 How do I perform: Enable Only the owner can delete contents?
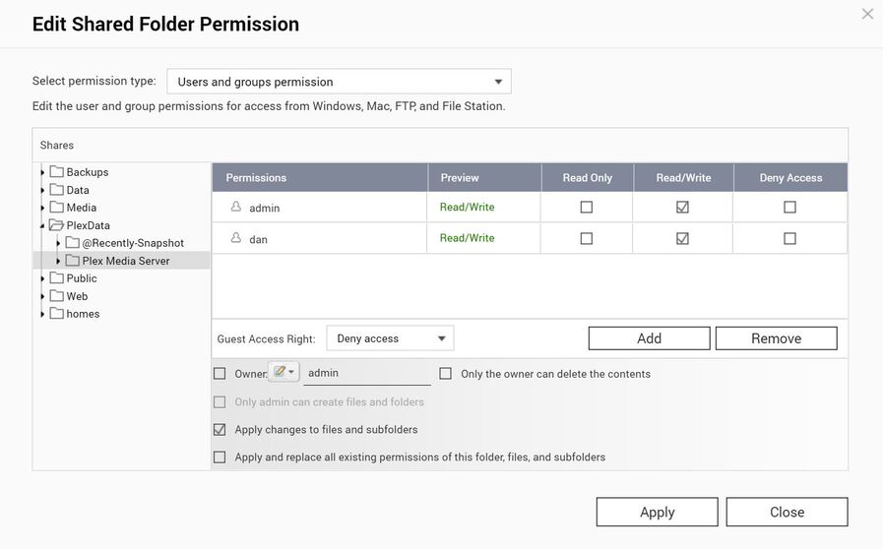tap(446, 374)
